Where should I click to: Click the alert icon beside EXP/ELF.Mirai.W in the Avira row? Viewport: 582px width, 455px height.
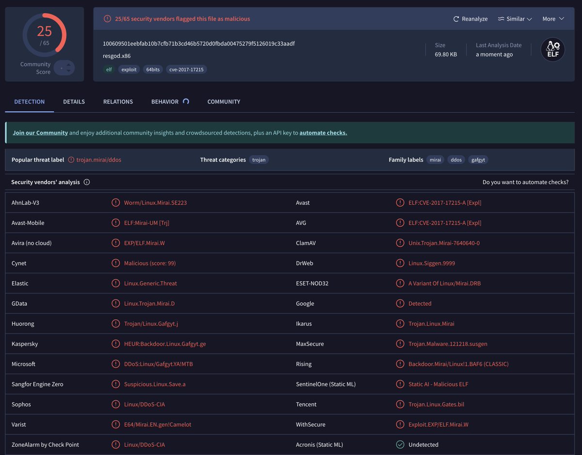115,243
